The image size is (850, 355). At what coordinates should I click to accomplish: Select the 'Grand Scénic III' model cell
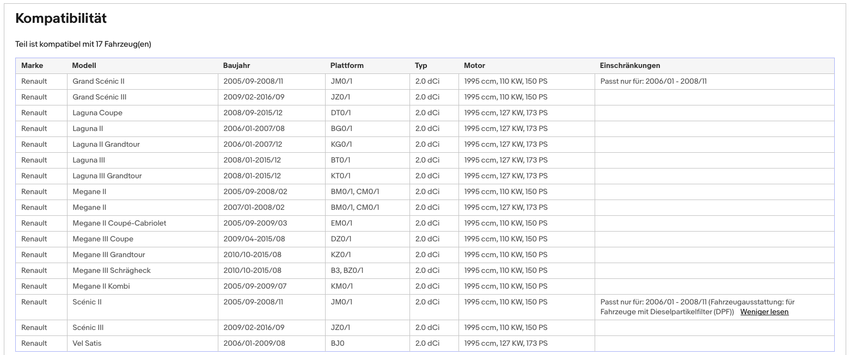(143, 97)
